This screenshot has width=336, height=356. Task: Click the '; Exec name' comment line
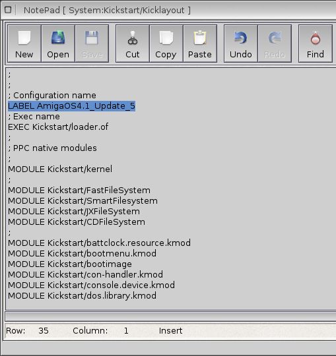point(34,117)
